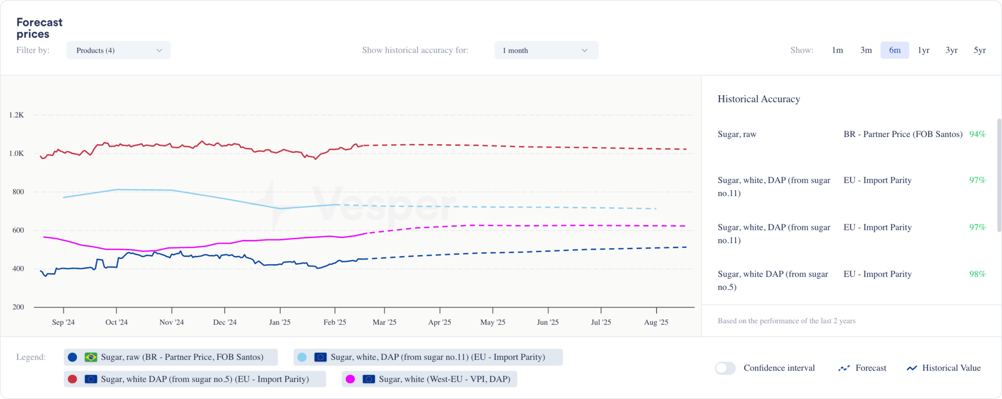Click the magenta dot in the legend
Image resolution: width=1002 pixels, height=399 pixels.
click(351, 379)
